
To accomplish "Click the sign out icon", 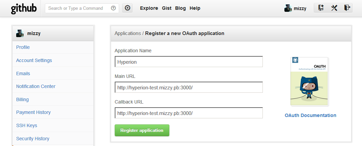I will pos(347,8).
